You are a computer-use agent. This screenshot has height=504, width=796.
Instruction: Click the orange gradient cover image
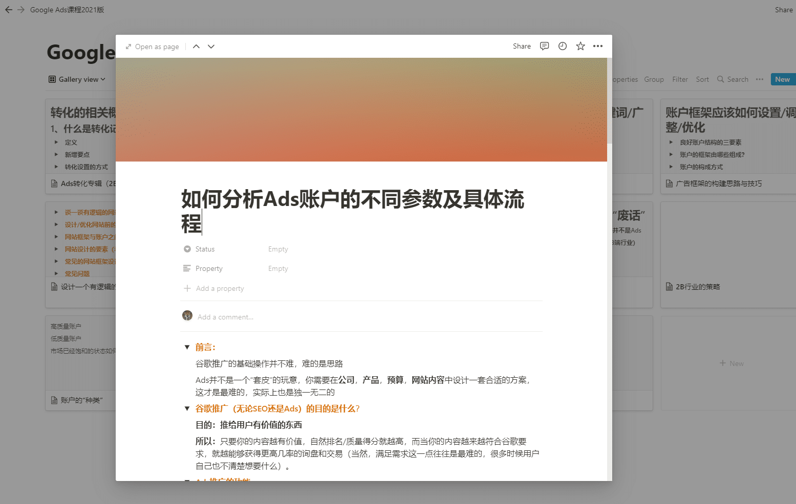click(x=361, y=109)
